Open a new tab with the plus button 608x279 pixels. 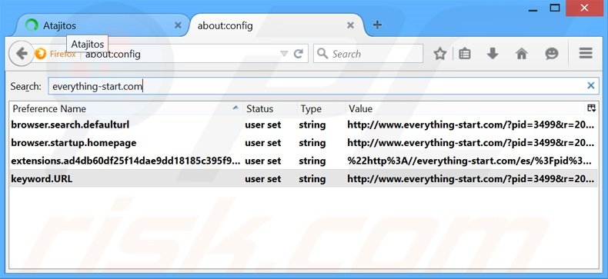pyautogui.click(x=377, y=25)
